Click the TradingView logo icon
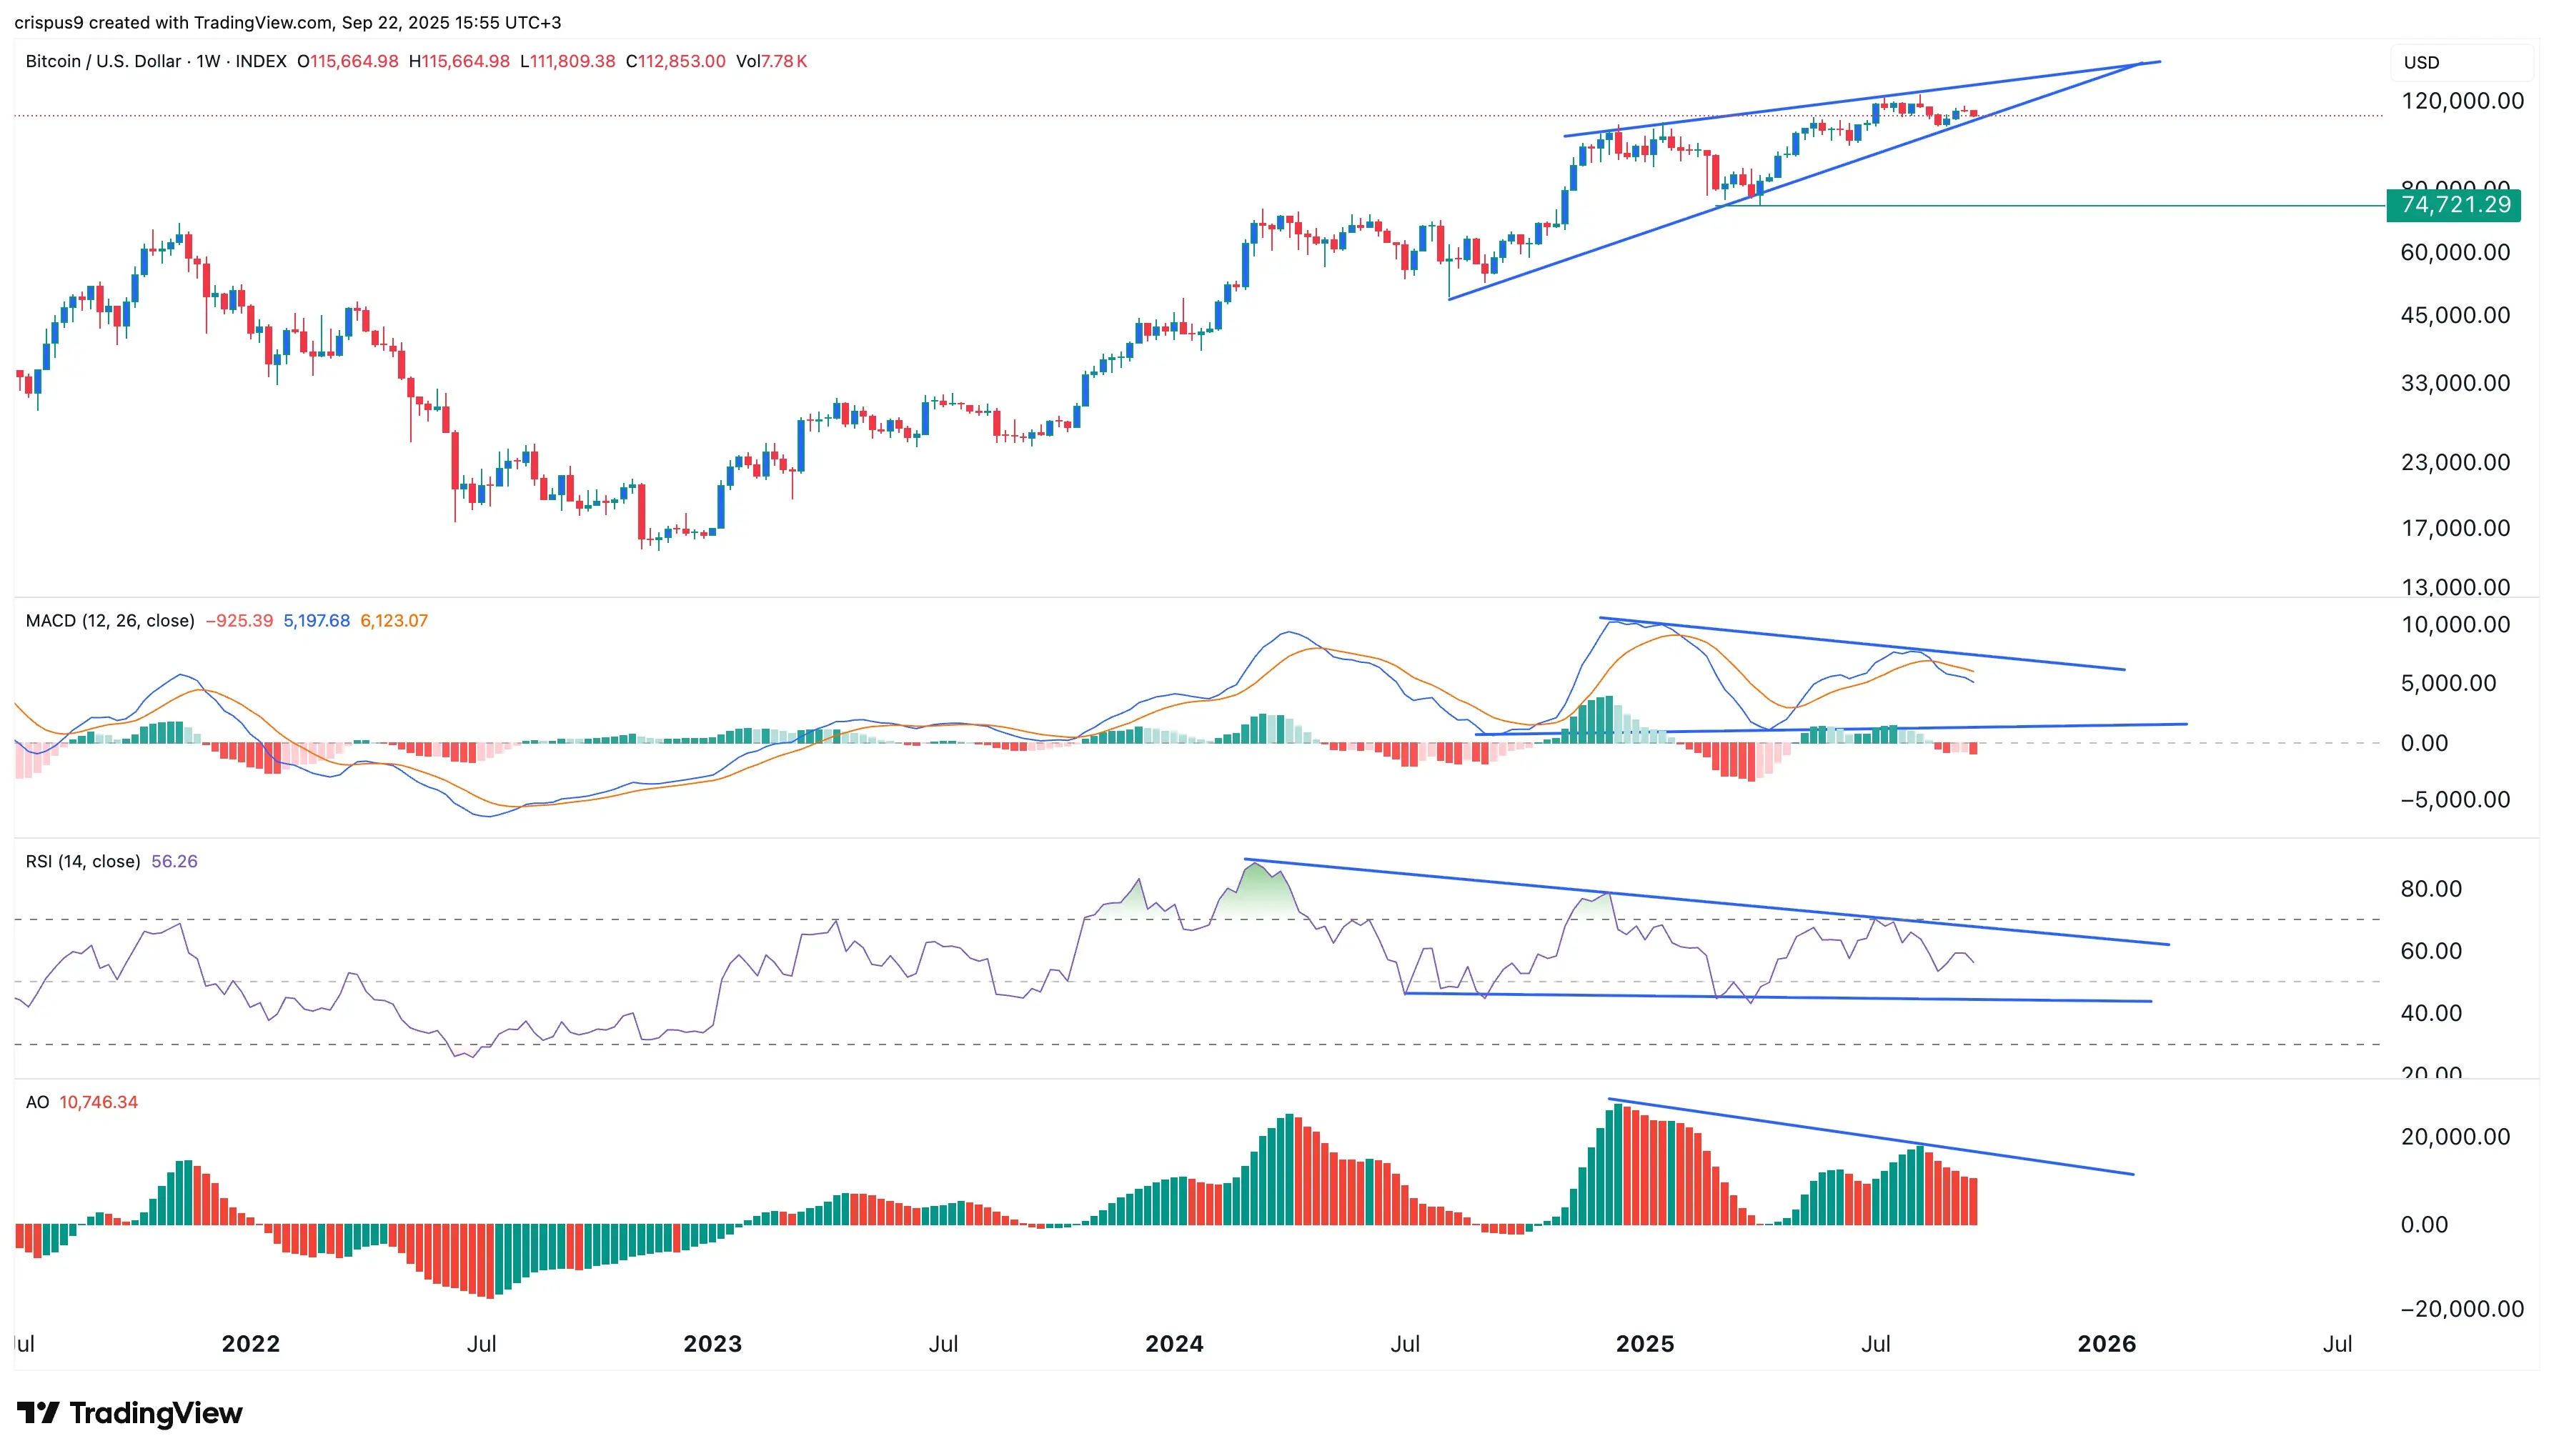The image size is (2554, 1456). pyautogui.click(x=38, y=1413)
